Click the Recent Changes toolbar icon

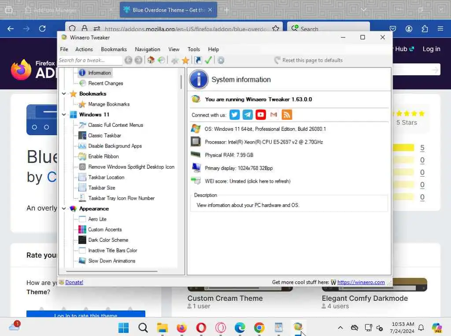pos(161,60)
